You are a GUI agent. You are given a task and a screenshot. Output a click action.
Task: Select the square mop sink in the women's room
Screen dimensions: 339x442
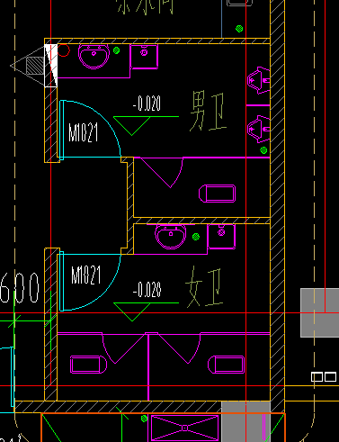221,237
